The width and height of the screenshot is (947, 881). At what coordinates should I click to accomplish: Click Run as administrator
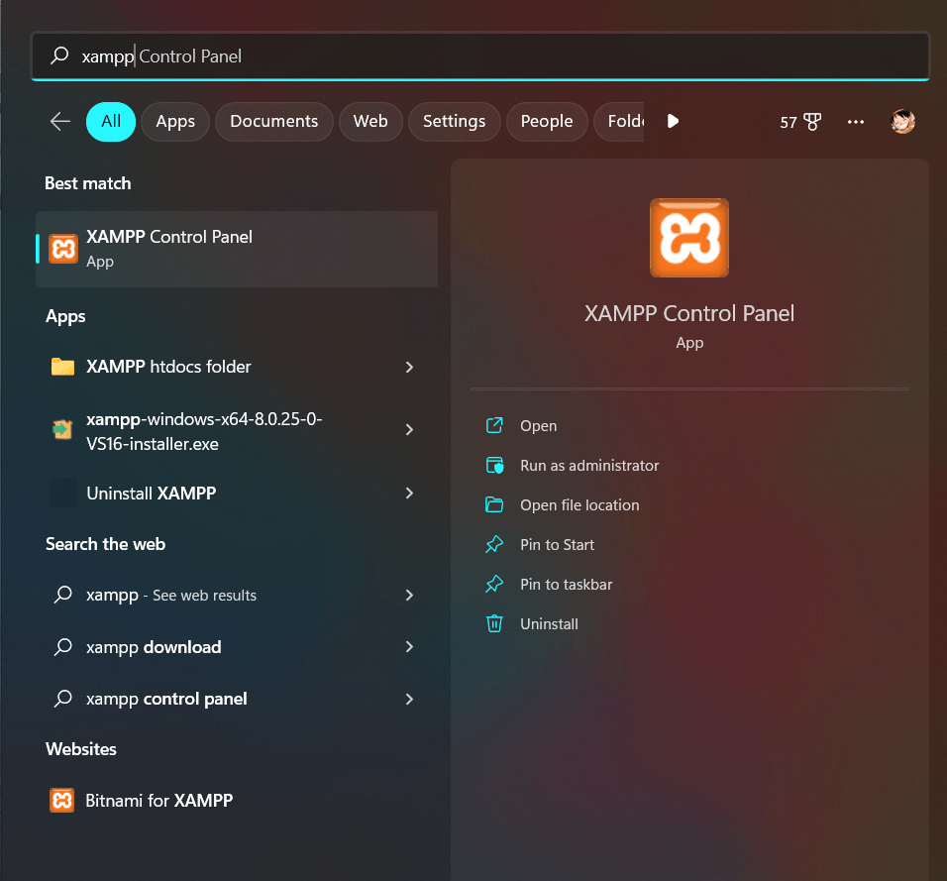(589, 465)
